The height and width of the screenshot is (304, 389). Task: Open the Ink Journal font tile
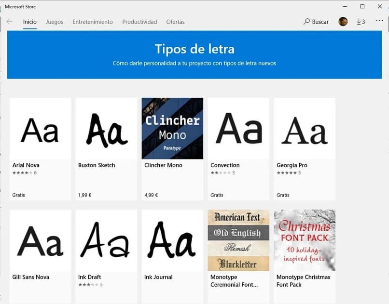pyautogui.click(x=172, y=240)
